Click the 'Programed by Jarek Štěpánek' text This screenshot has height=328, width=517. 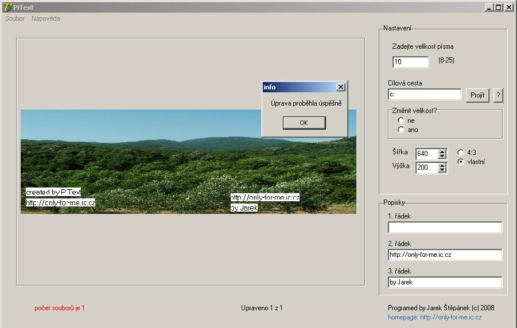[441, 308]
